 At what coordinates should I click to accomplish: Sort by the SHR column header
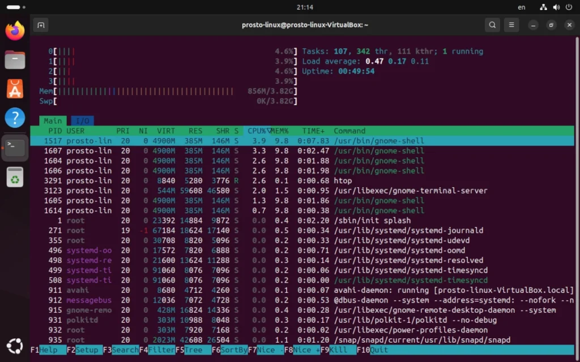pos(223,131)
